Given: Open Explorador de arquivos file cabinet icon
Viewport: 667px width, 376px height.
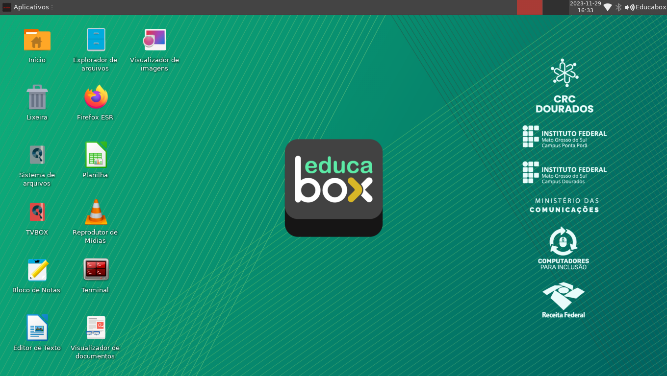Looking at the screenshot, I should point(96,40).
